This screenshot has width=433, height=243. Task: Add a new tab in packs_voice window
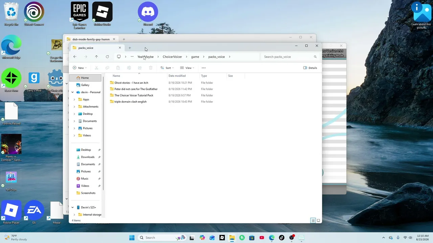click(x=130, y=48)
